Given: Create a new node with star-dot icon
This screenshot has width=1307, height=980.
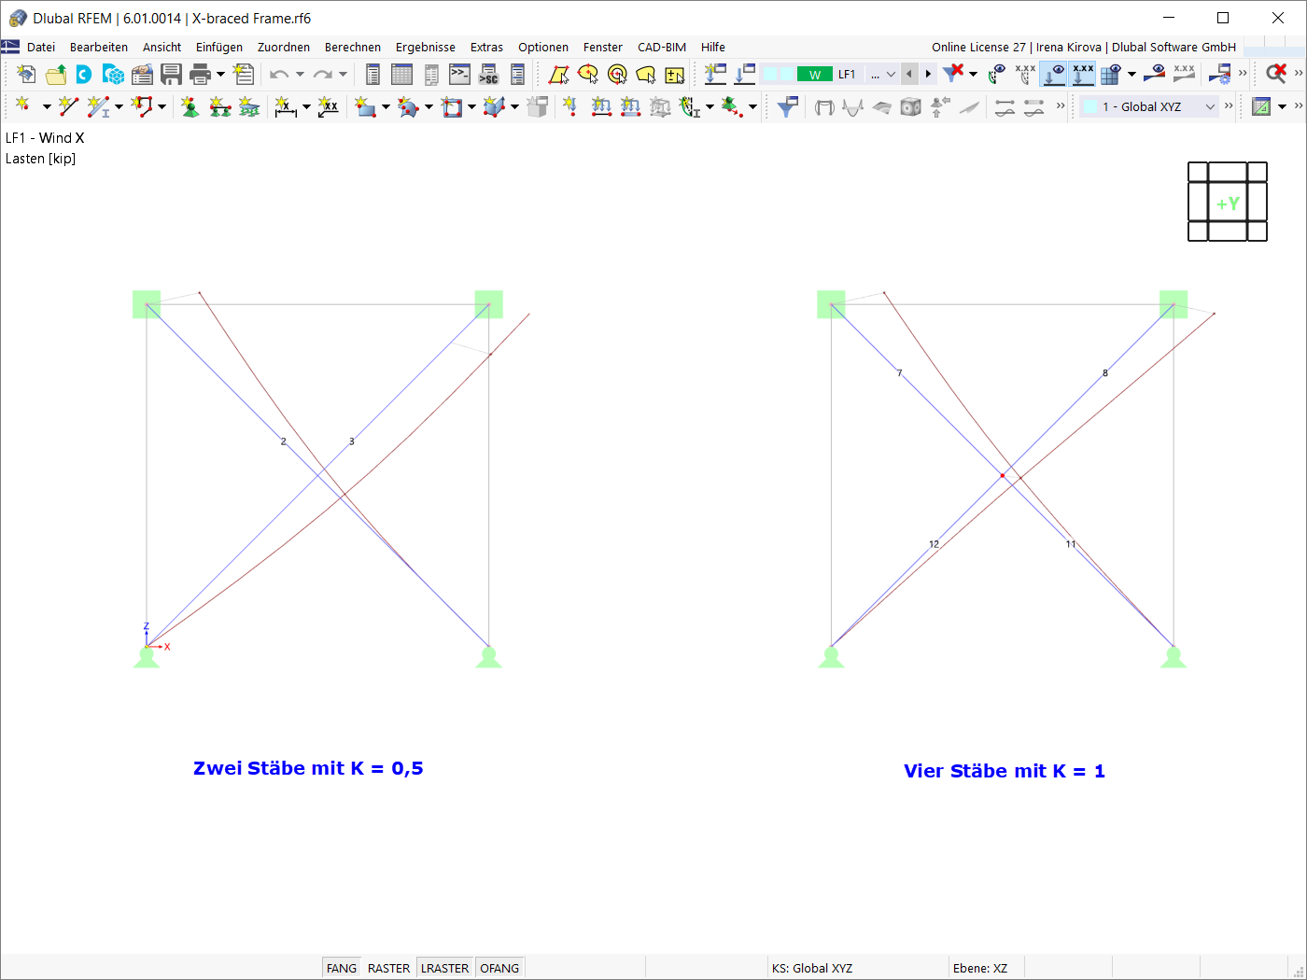Looking at the screenshot, I should point(22,106).
